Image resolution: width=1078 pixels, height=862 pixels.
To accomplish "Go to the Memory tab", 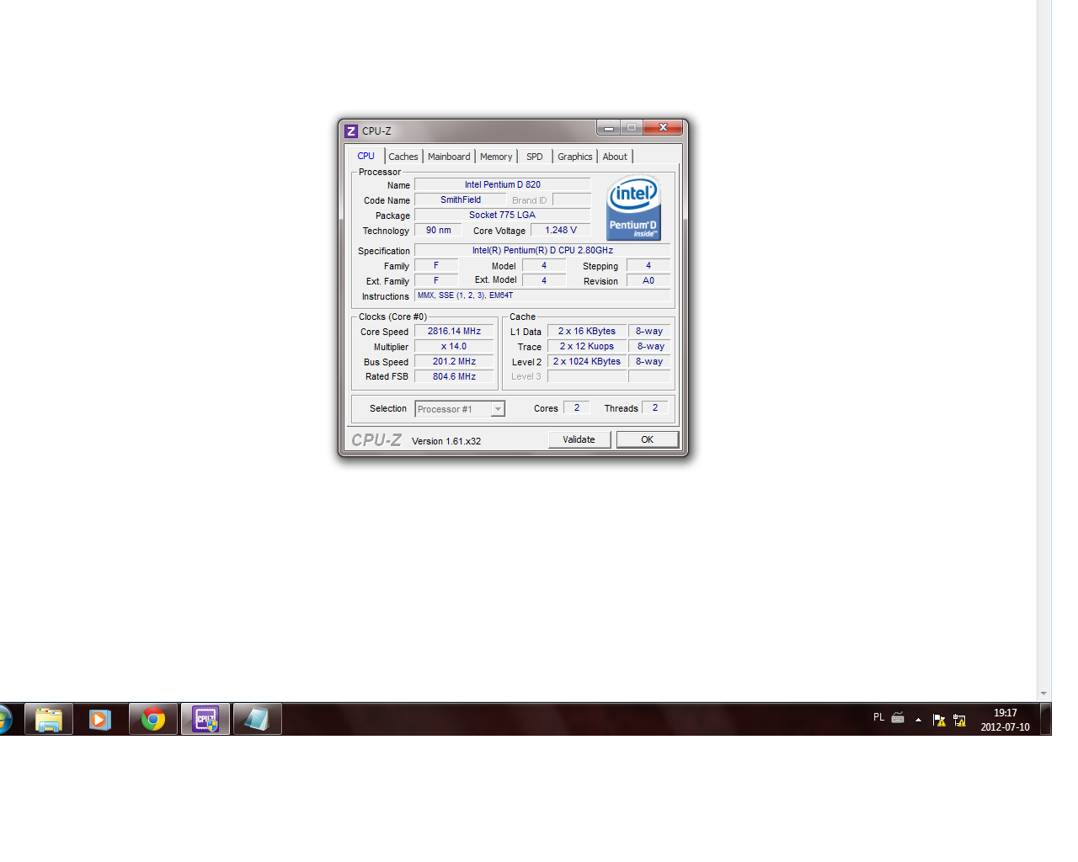I will (x=496, y=157).
